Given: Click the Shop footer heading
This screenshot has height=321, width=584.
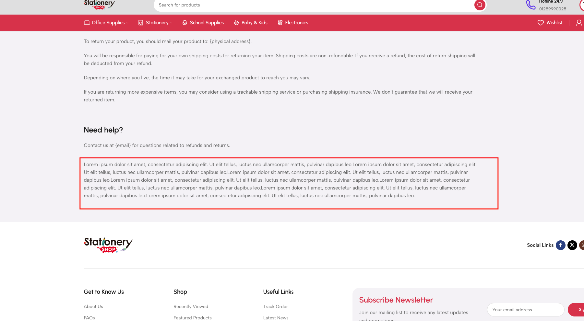Looking at the screenshot, I should click(180, 292).
